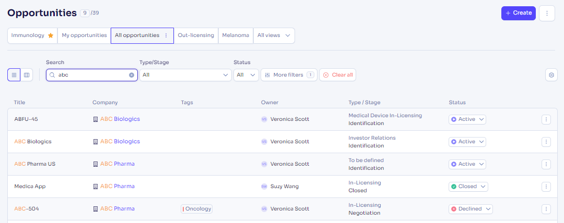Change Active status for ABC Pharma US

click(x=467, y=164)
